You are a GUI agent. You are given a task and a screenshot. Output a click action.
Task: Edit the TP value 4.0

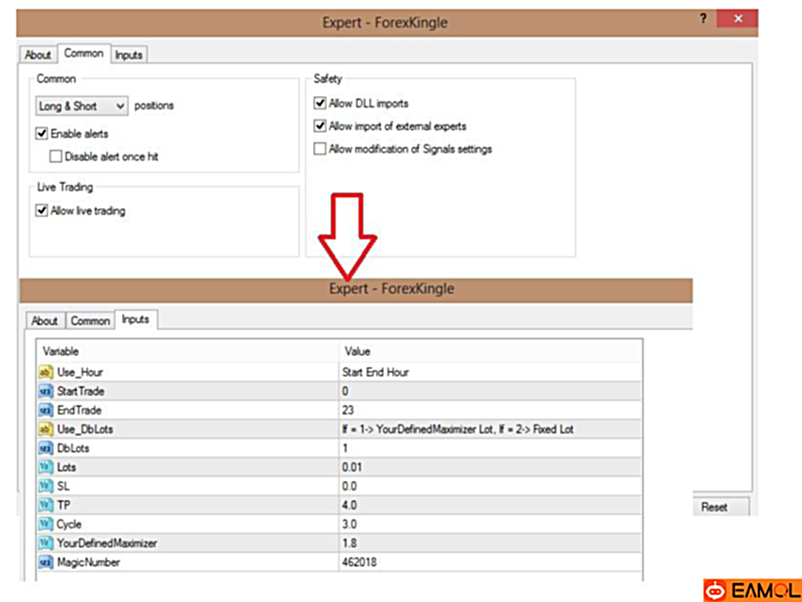[x=490, y=505]
